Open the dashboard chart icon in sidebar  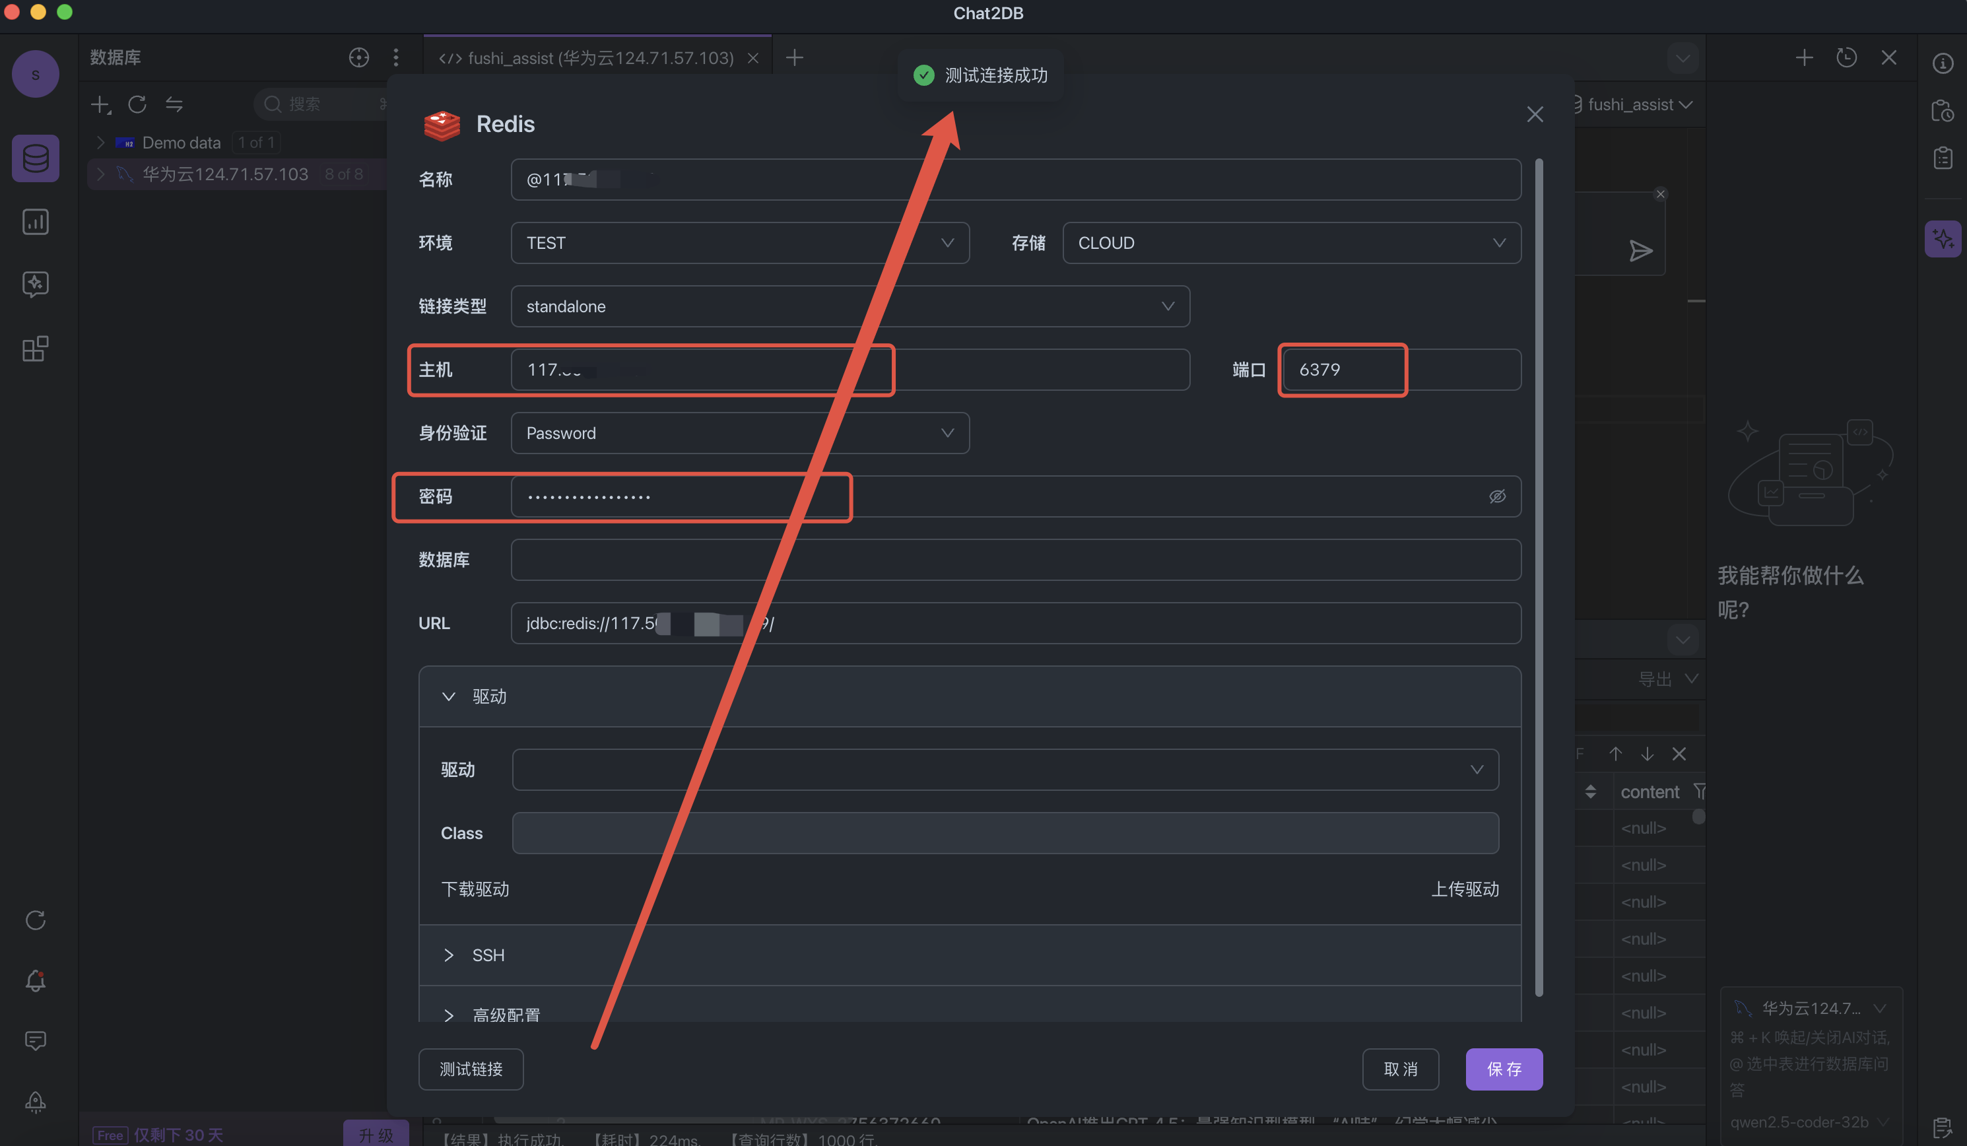35,222
